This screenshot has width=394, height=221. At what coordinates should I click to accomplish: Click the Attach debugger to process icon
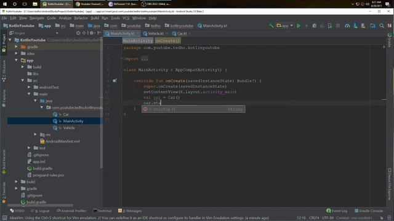pyautogui.click(x=330, y=26)
